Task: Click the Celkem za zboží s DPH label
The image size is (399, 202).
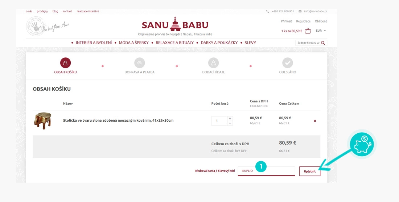Action: 230,144
